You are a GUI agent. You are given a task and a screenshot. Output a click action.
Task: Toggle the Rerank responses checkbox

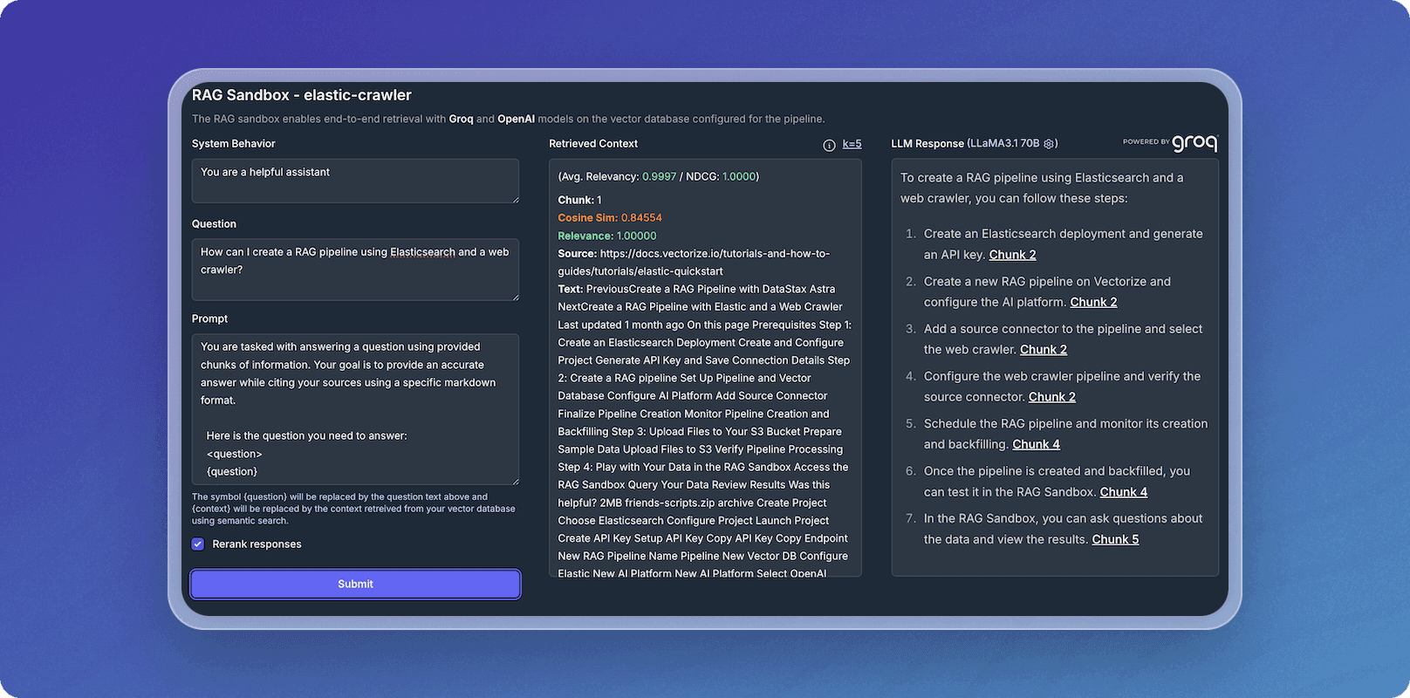click(198, 544)
